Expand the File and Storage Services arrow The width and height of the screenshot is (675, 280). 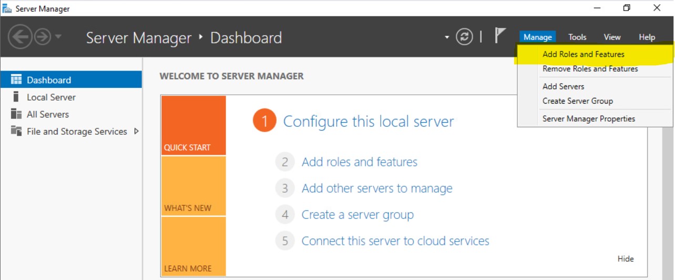136,131
